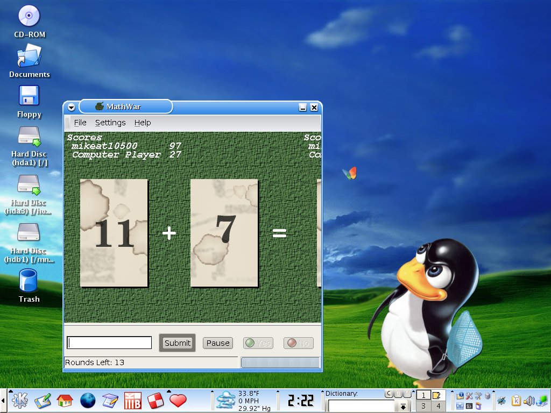
Task: Select the Hard Disc (hda1) icon
Action: tap(29, 136)
